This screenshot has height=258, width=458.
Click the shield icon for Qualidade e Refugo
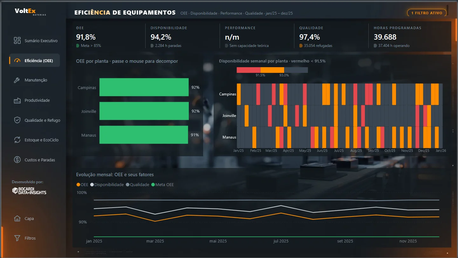[x=17, y=120]
